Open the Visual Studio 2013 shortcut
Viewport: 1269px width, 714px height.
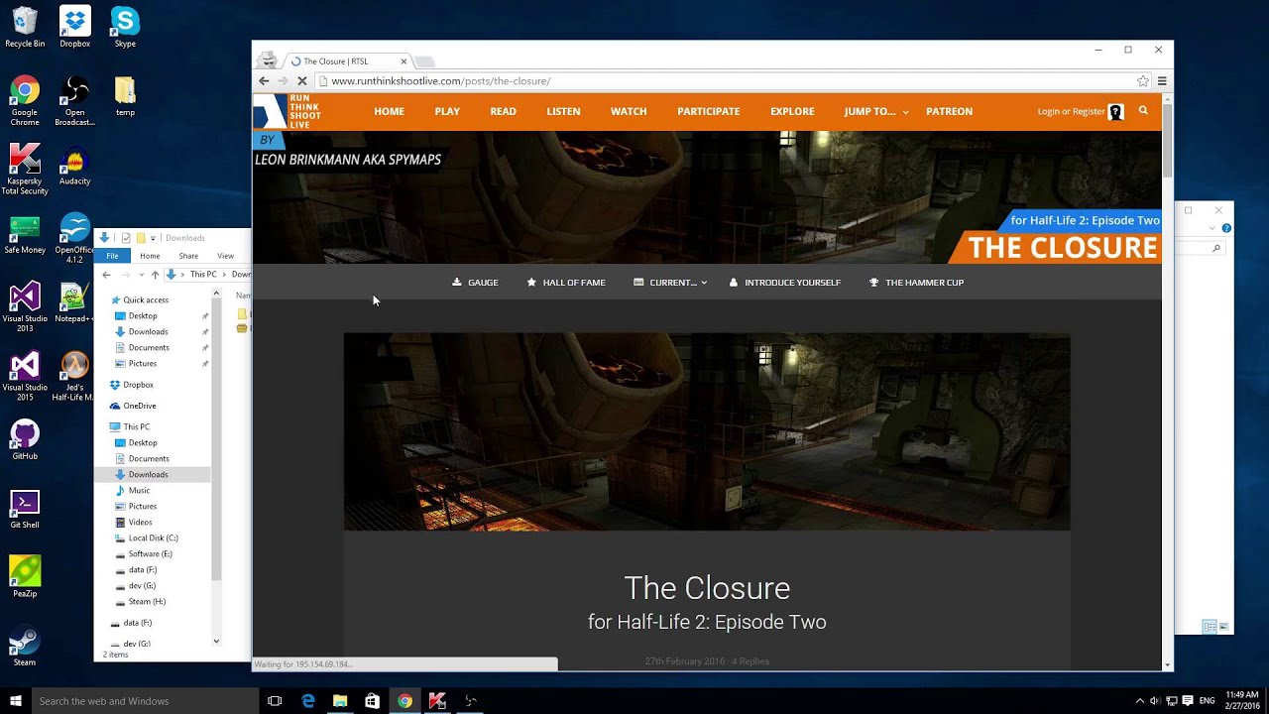tap(25, 307)
